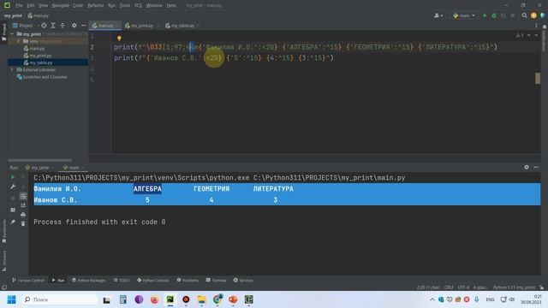Collapse all in Project panel toolbar

coord(63,26)
